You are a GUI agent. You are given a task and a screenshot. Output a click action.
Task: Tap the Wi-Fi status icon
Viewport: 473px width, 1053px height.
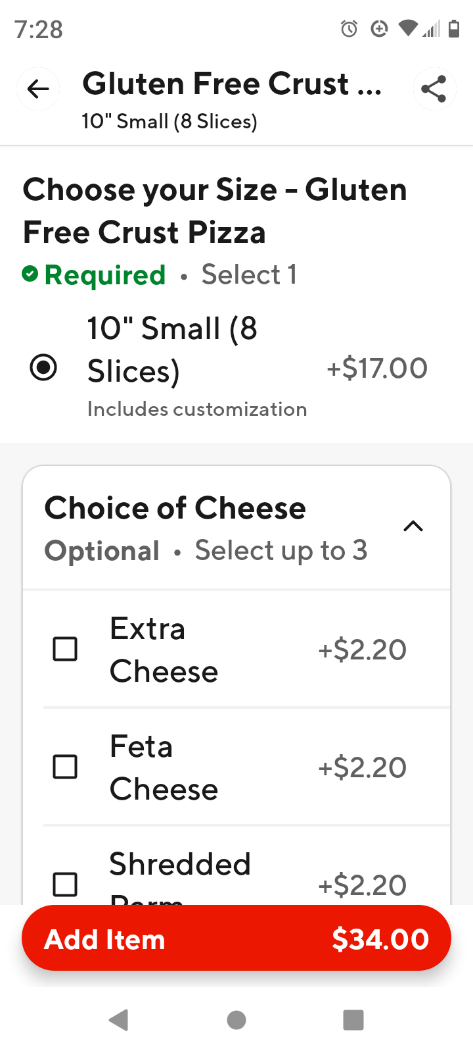pyautogui.click(x=408, y=28)
